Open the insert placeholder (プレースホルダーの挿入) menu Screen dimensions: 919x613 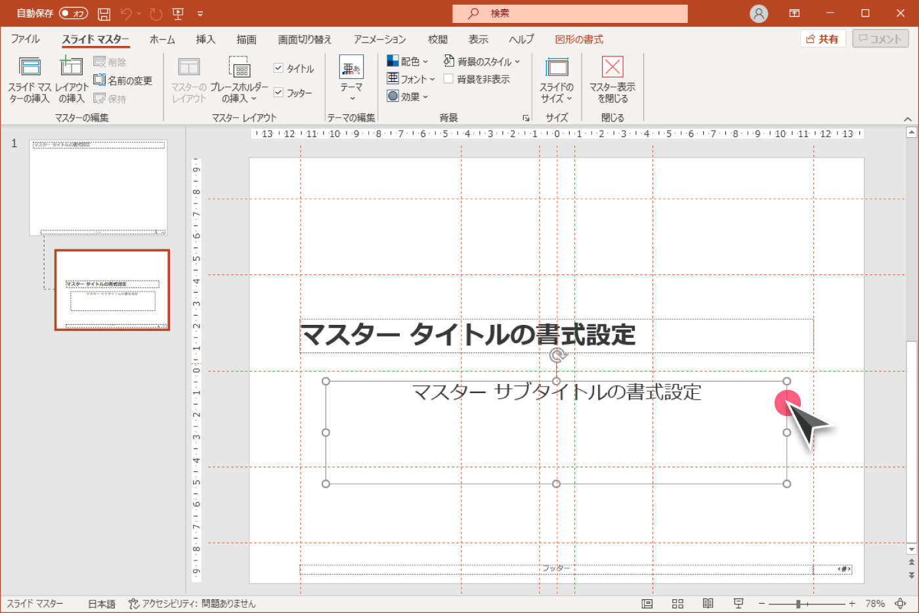pos(239,79)
